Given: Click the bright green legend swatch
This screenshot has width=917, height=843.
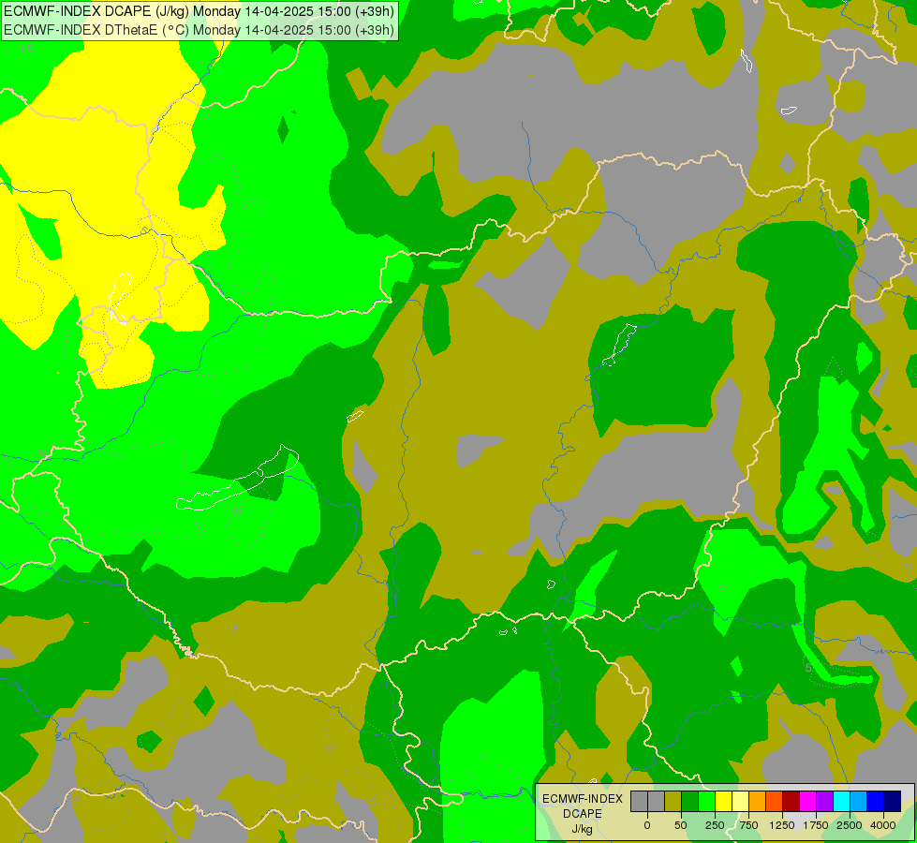Looking at the screenshot, I should click(x=707, y=801).
